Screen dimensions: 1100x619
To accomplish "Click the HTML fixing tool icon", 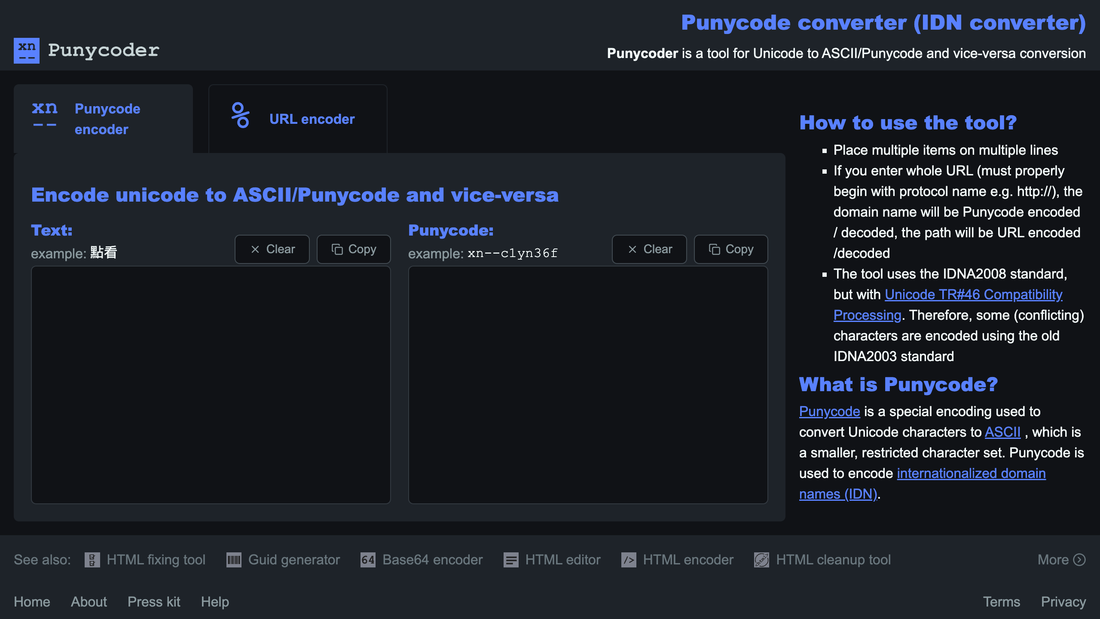I will pos(92,560).
